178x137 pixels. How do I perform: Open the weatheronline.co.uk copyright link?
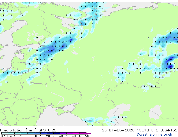tap(154, 134)
